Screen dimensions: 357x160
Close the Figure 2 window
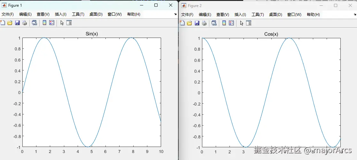[350, 5]
